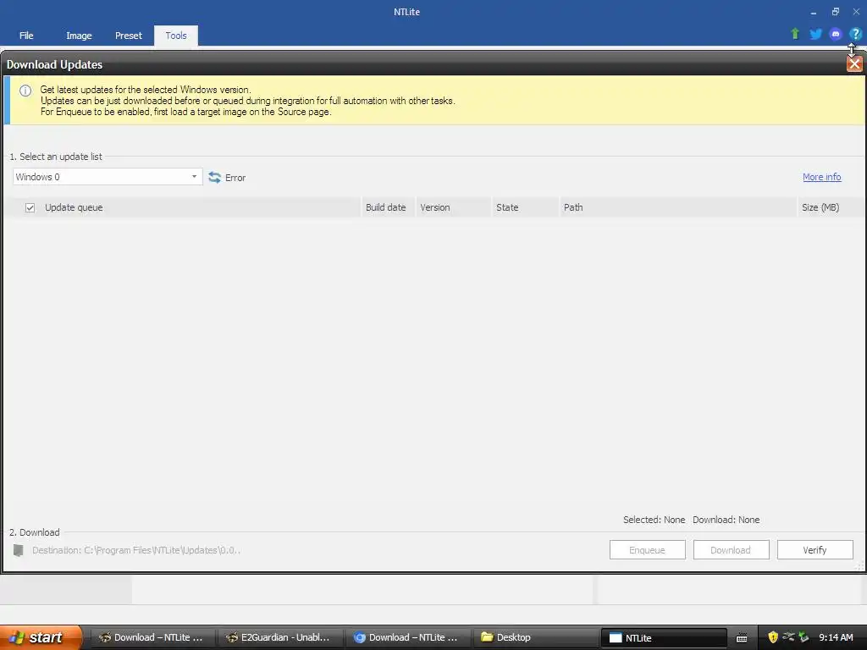Click the taskbar clock showing 9:14 AM

pyautogui.click(x=836, y=637)
